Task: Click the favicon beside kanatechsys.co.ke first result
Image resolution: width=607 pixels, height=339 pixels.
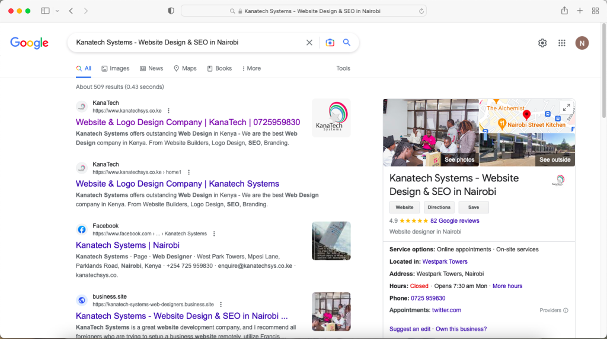Action: point(82,107)
